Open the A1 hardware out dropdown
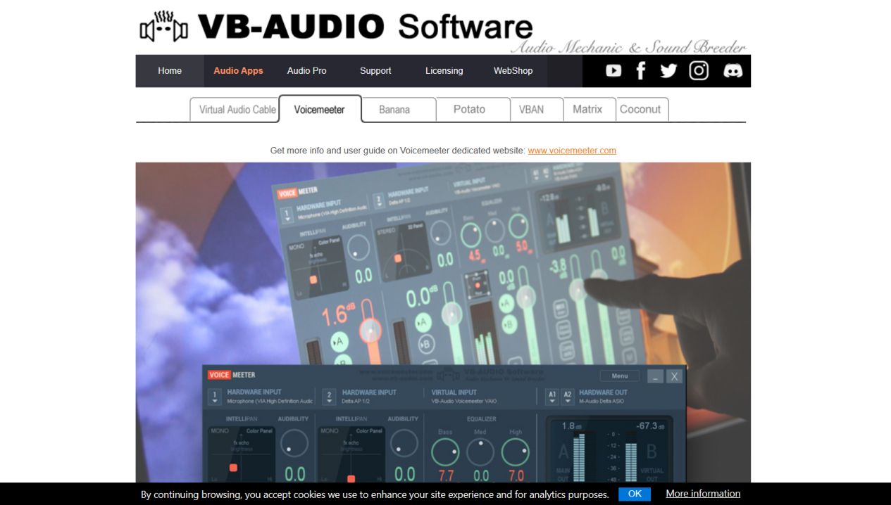The image size is (891, 505). (553, 396)
